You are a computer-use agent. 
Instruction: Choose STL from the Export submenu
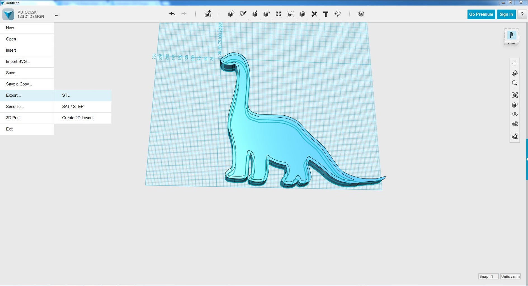pos(66,95)
